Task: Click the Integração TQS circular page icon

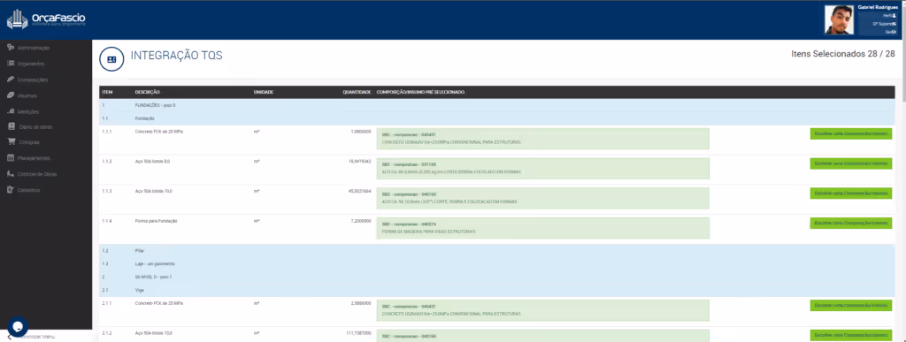Action: click(111, 59)
